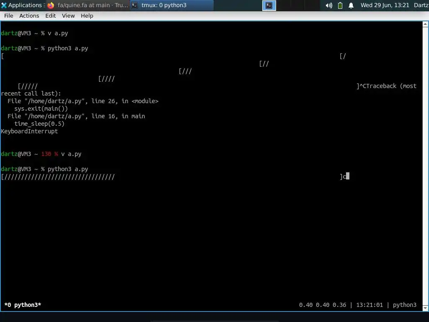Switch to Firefox fa/quine.fa window

click(x=88, y=5)
